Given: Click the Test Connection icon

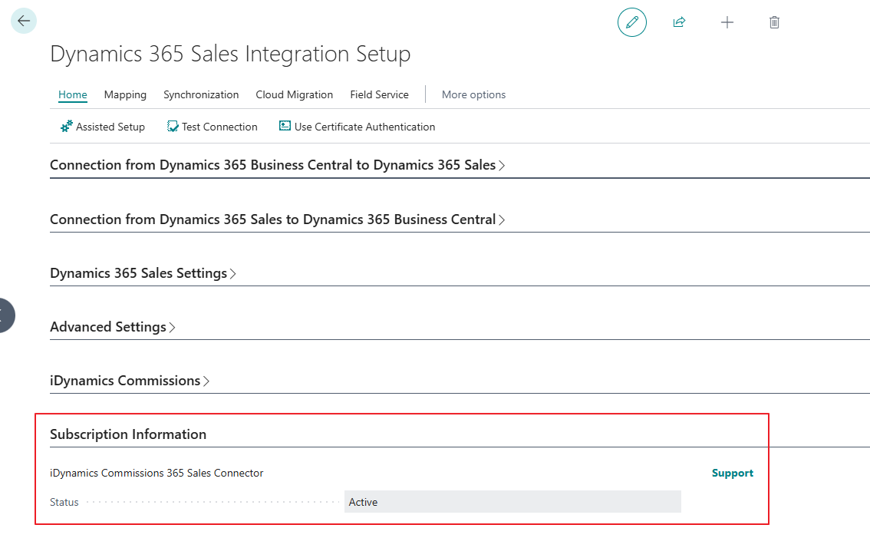Looking at the screenshot, I should (173, 127).
